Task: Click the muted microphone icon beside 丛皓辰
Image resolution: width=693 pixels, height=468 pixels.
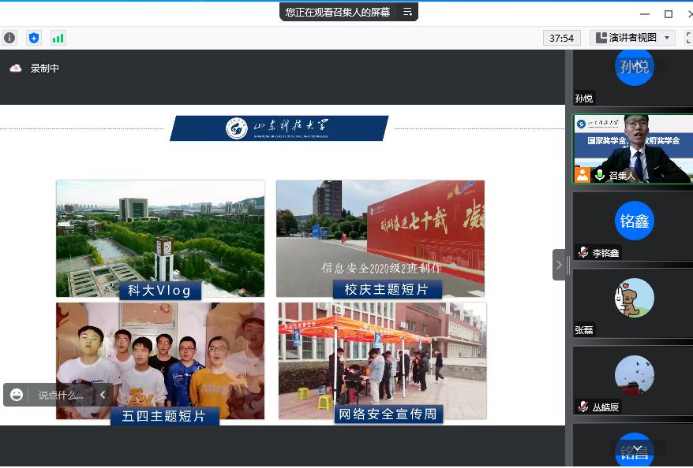Action: click(x=583, y=407)
